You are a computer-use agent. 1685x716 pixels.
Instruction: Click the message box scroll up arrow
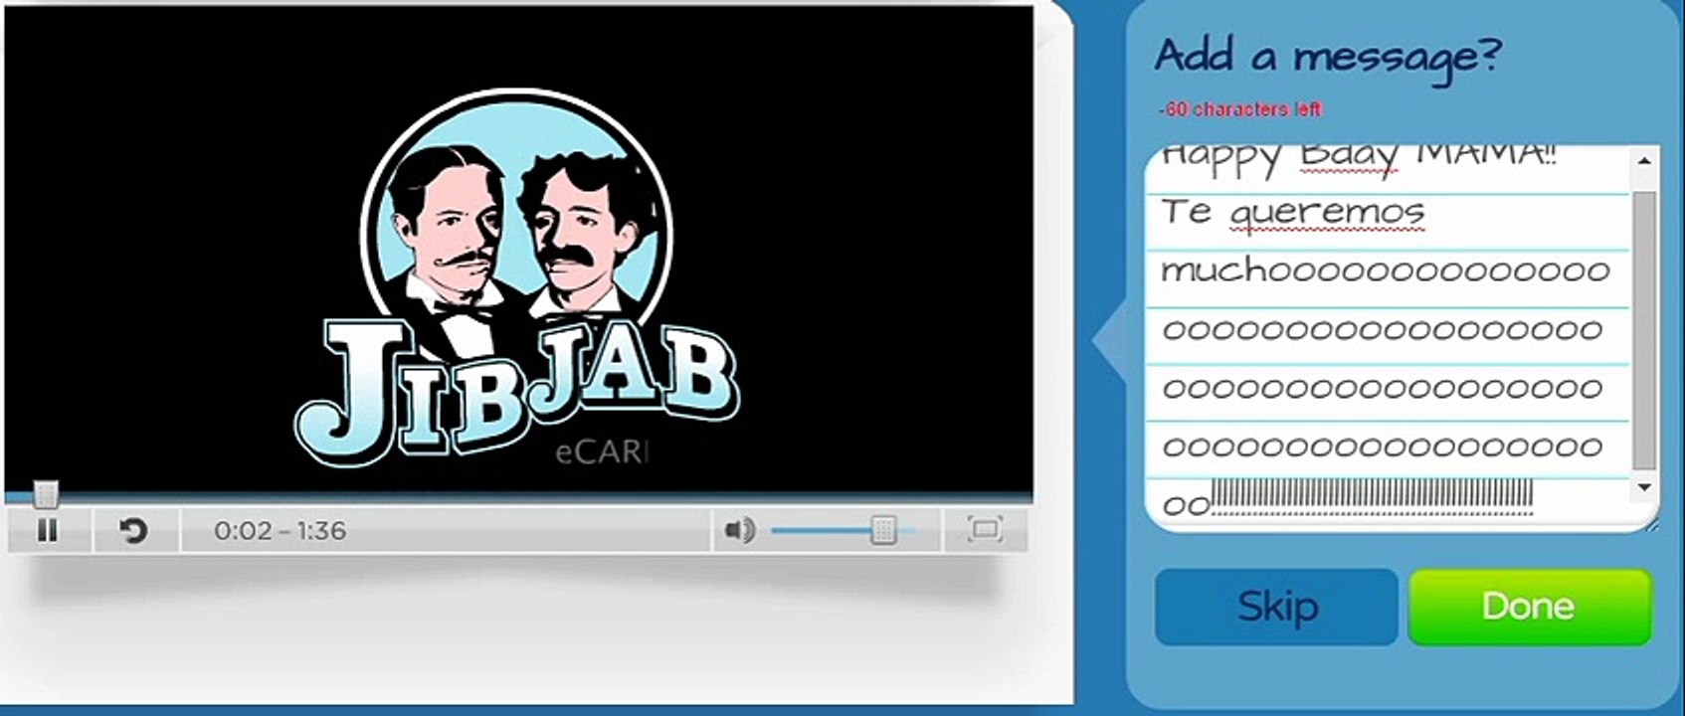pyautogui.click(x=1644, y=160)
